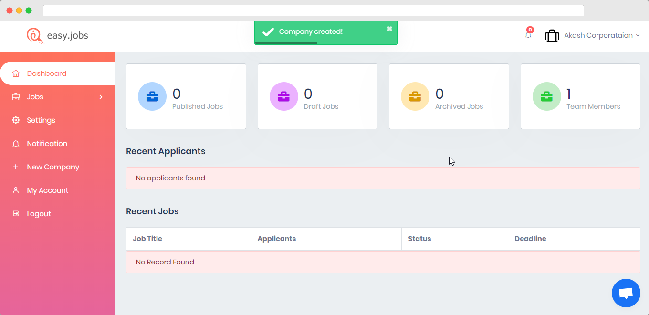The image size is (649, 315).
Task: Expand the Akash Corporataion company dropdown
Action: [601, 35]
